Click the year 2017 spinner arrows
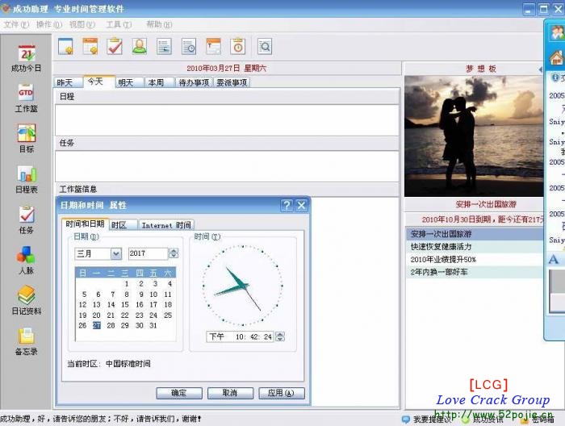Viewport: 565px width, 426px height. (x=174, y=253)
